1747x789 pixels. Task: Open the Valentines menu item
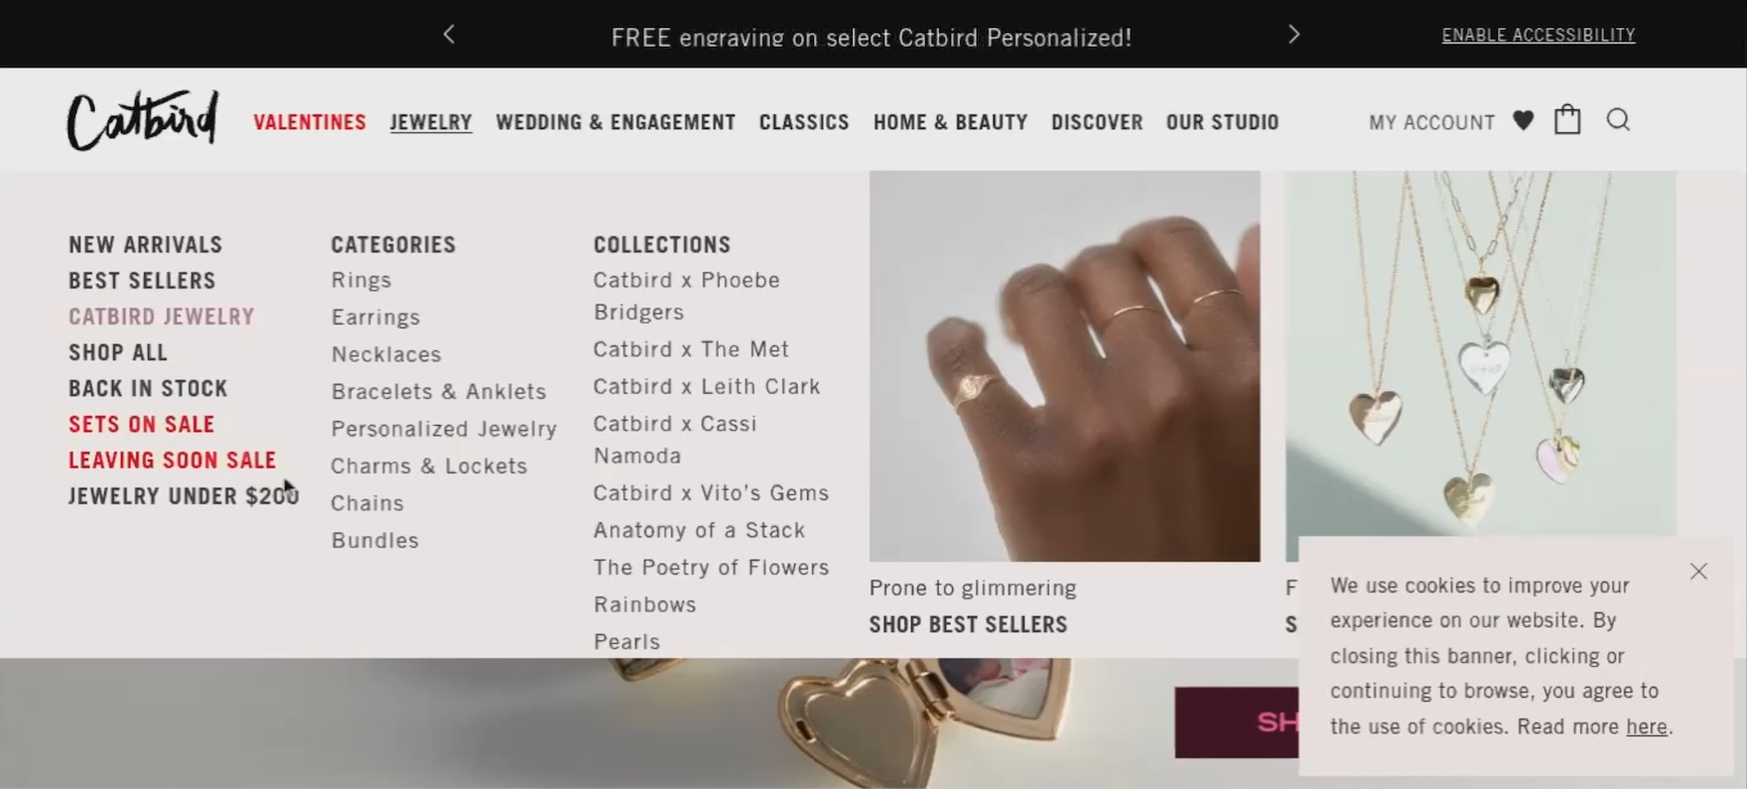coord(310,122)
